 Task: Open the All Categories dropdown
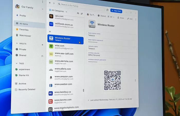pos(58,11)
